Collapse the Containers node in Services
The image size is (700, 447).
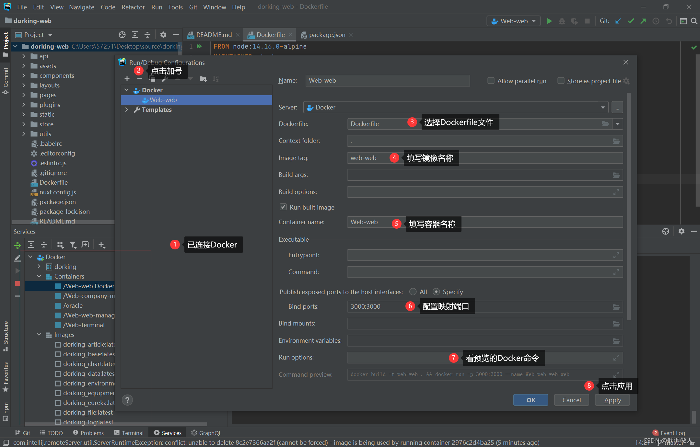pos(39,276)
